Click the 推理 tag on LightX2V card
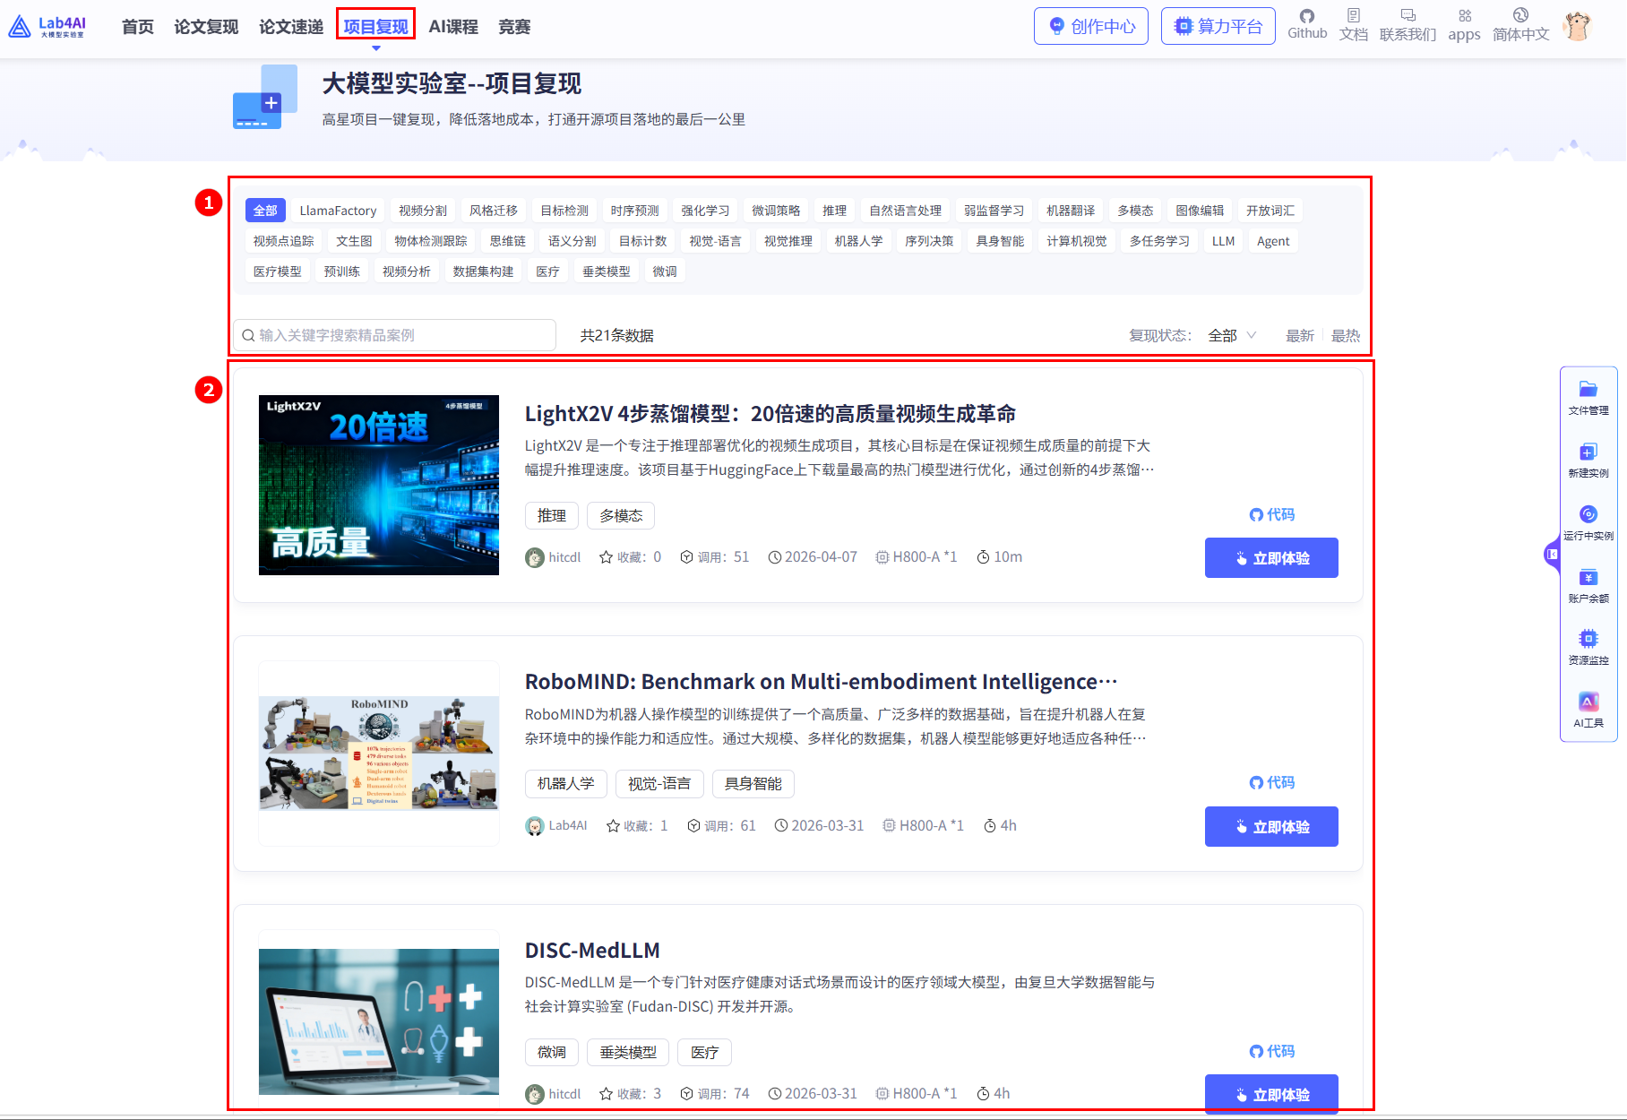The image size is (1627, 1120). click(552, 516)
